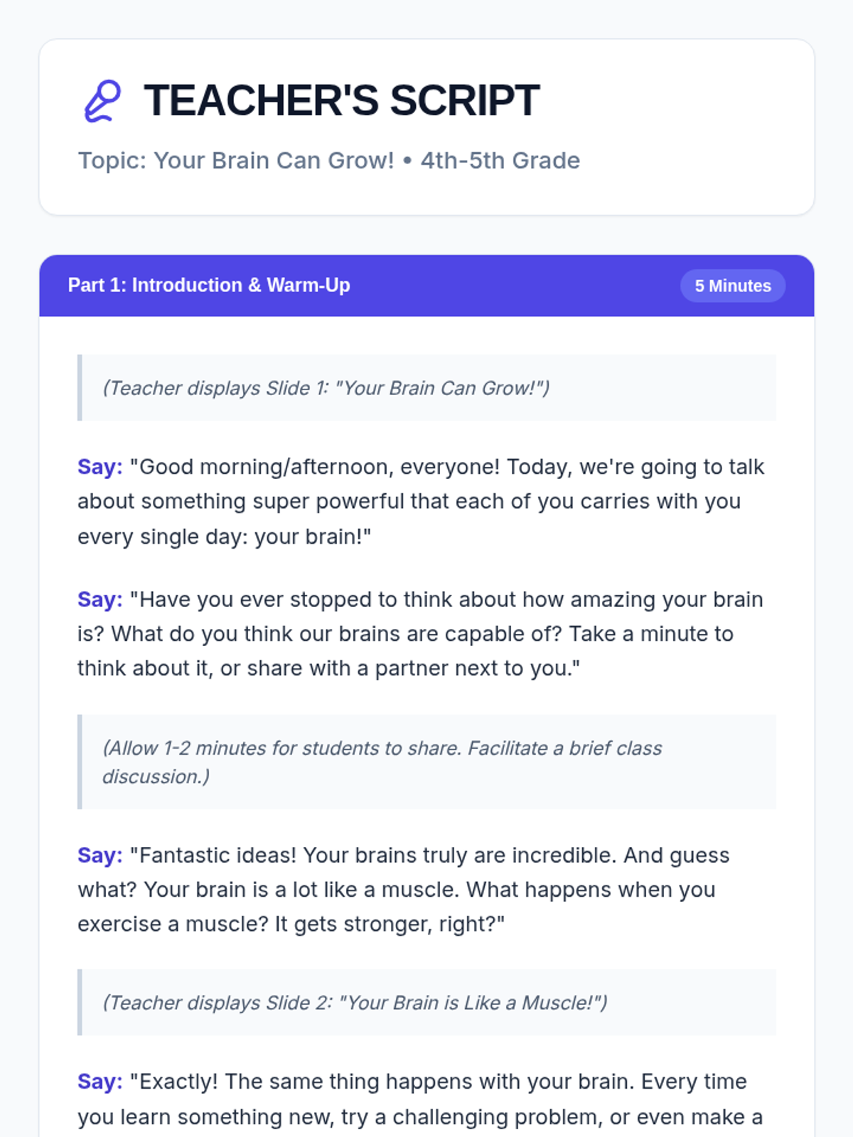Click the Slide 2 teacher direction note

pos(355,1003)
